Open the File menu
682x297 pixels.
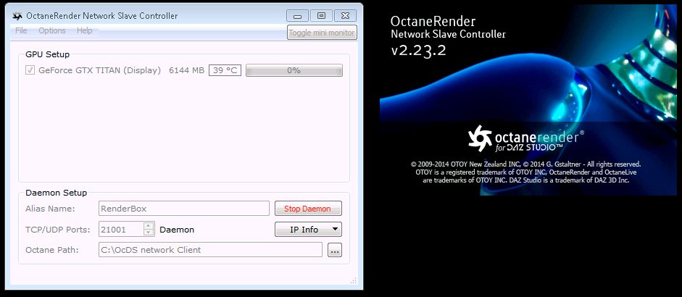point(21,30)
